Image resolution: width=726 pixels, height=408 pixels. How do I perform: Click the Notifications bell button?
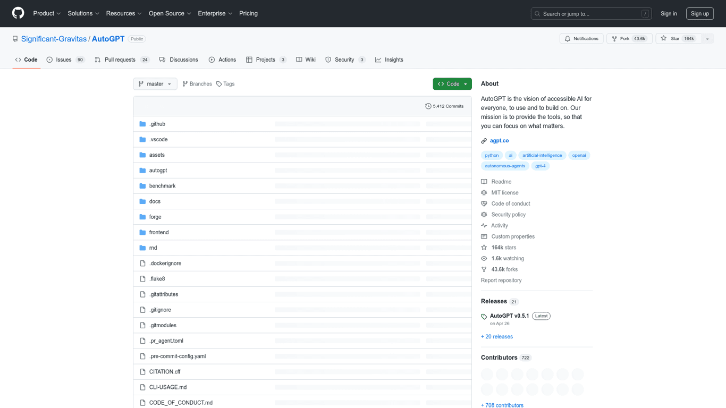coord(581,39)
